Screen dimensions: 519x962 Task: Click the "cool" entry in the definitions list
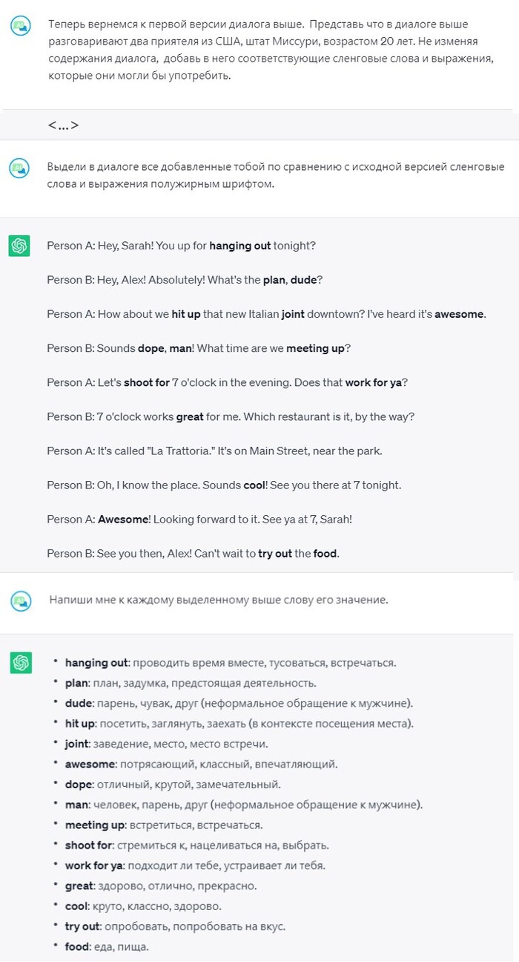[x=77, y=906]
